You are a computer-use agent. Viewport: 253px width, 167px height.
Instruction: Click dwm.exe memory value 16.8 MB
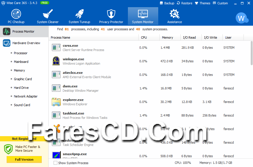[x=166, y=88]
